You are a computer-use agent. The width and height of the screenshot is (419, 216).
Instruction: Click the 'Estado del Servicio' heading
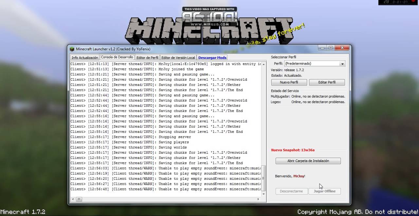click(x=285, y=91)
